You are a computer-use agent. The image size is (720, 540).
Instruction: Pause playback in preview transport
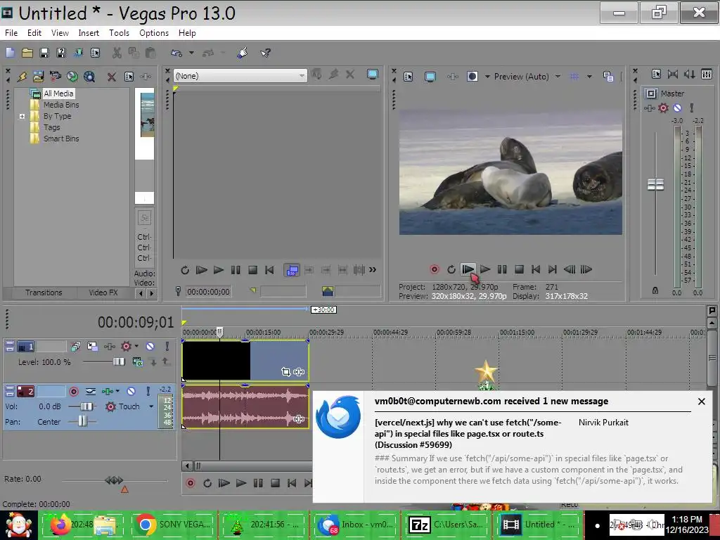click(x=502, y=269)
